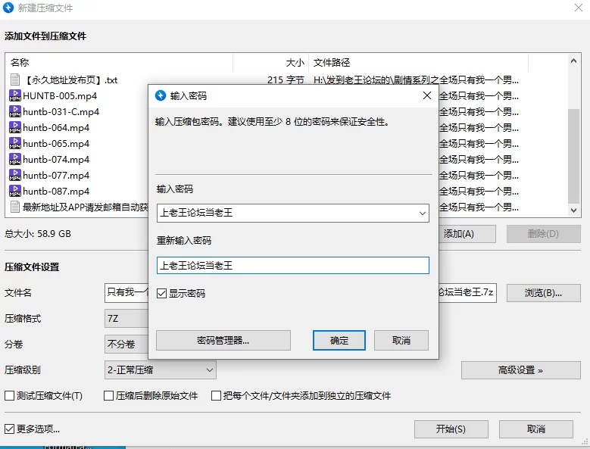Click the MP4 icon next to huntb-087.mp4
Screen dimensions: 590x449
click(15, 191)
